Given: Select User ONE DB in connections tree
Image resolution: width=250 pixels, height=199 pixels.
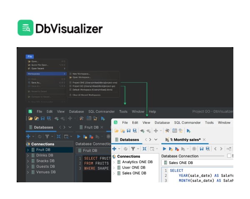Looking at the screenshot, I should [133, 167].
